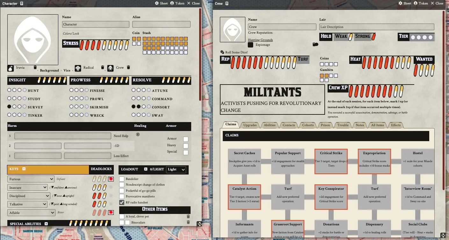Open the Talkative trait dropdown
The height and width of the screenshot is (240, 449).
(27, 204)
